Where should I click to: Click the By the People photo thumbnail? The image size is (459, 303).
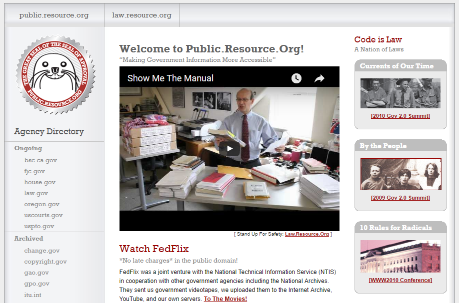tap(400, 174)
